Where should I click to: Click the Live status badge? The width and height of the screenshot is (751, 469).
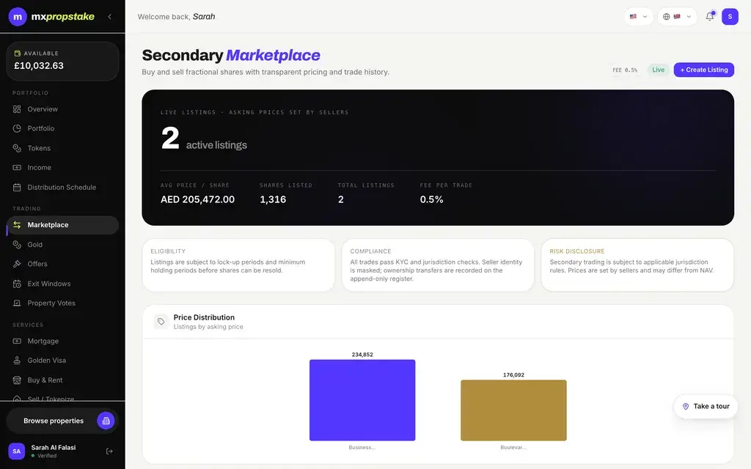click(658, 70)
